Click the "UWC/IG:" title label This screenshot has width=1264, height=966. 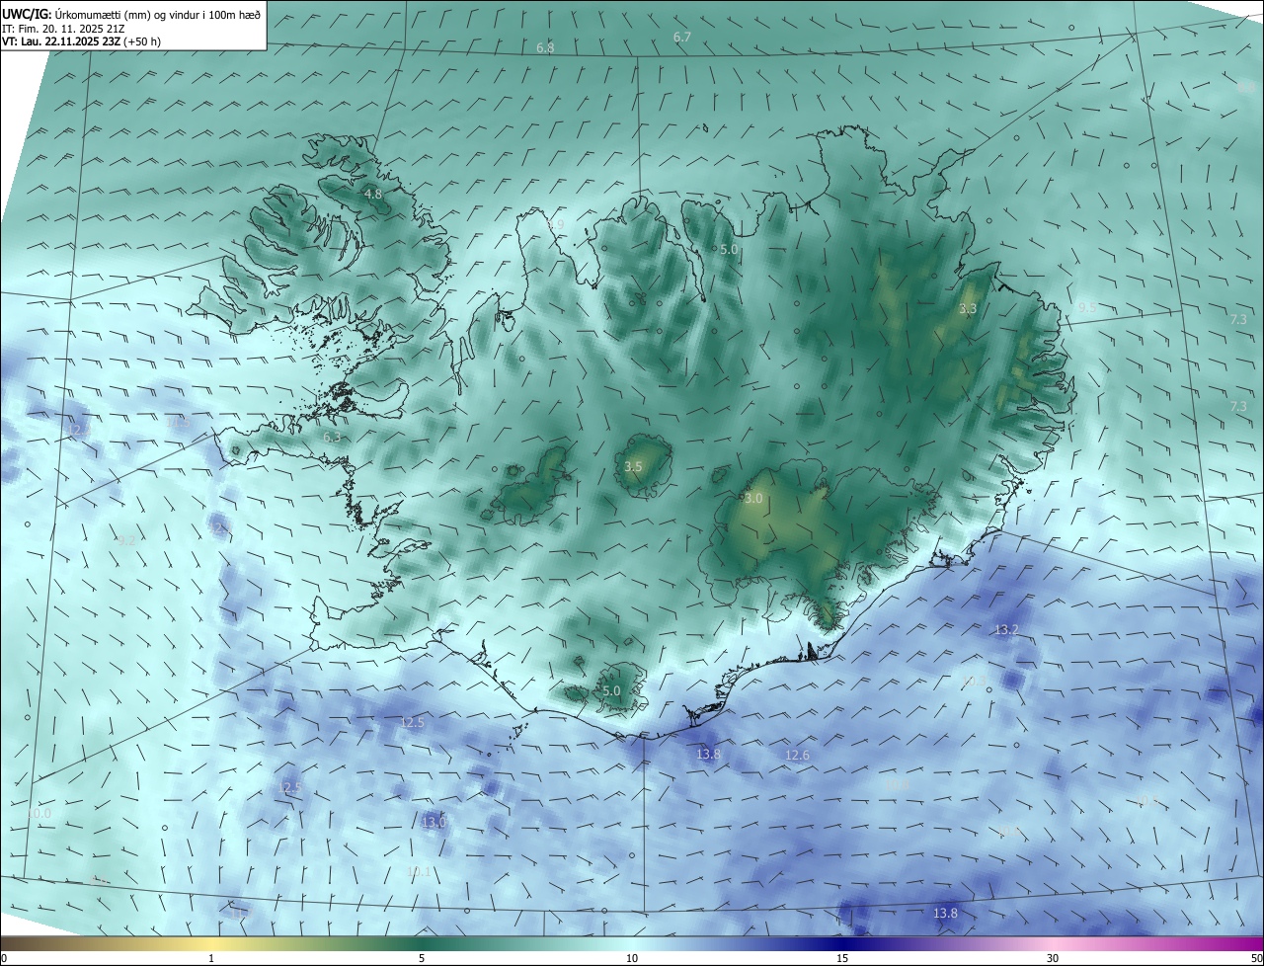pos(26,14)
